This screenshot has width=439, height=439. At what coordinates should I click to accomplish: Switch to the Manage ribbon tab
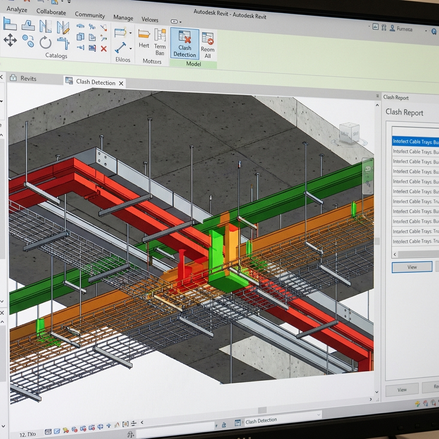(x=123, y=18)
